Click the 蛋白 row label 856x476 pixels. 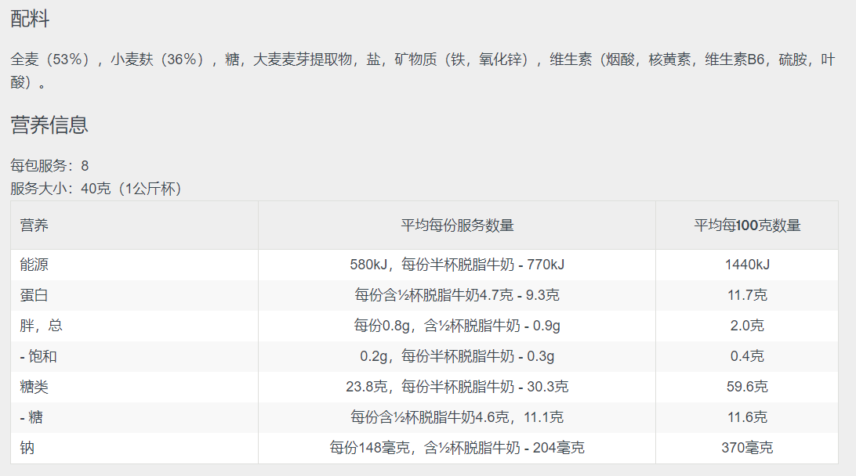click(x=34, y=295)
